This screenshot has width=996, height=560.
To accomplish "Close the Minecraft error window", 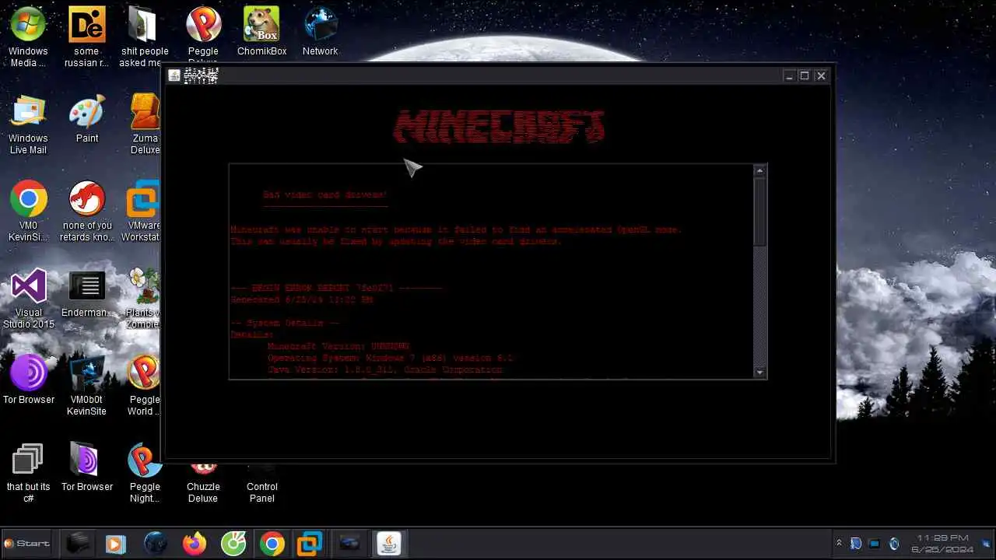I will [x=821, y=75].
